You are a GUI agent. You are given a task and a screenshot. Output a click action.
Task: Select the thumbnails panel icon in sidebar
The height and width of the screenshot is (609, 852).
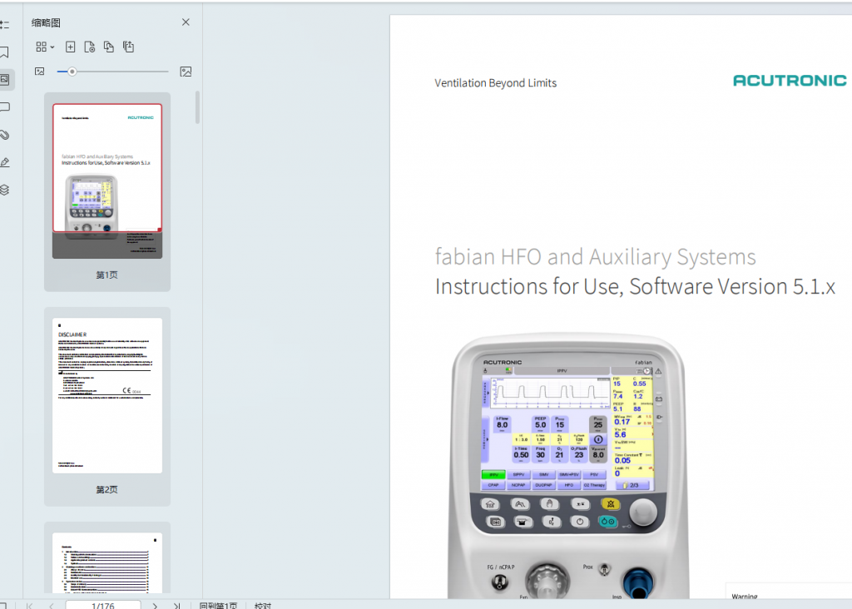(5, 79)
